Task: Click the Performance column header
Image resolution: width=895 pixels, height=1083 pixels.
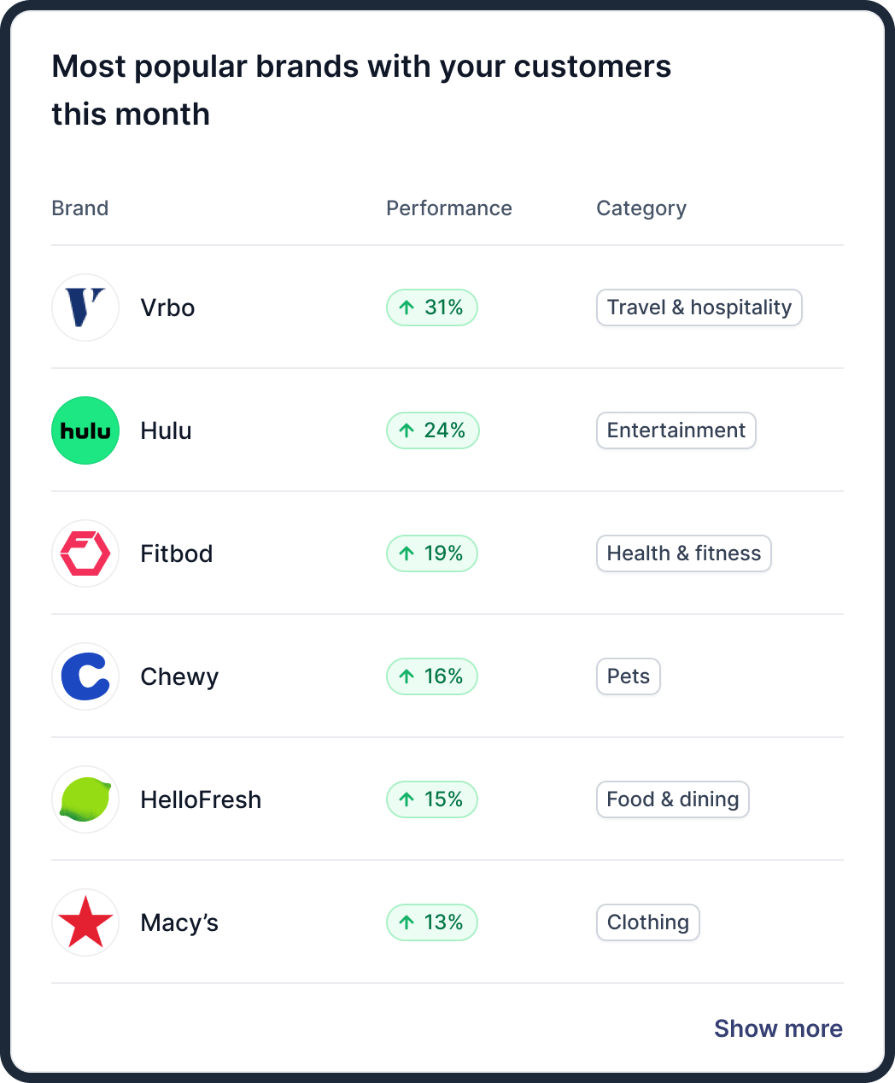Action: coord(448,208)
